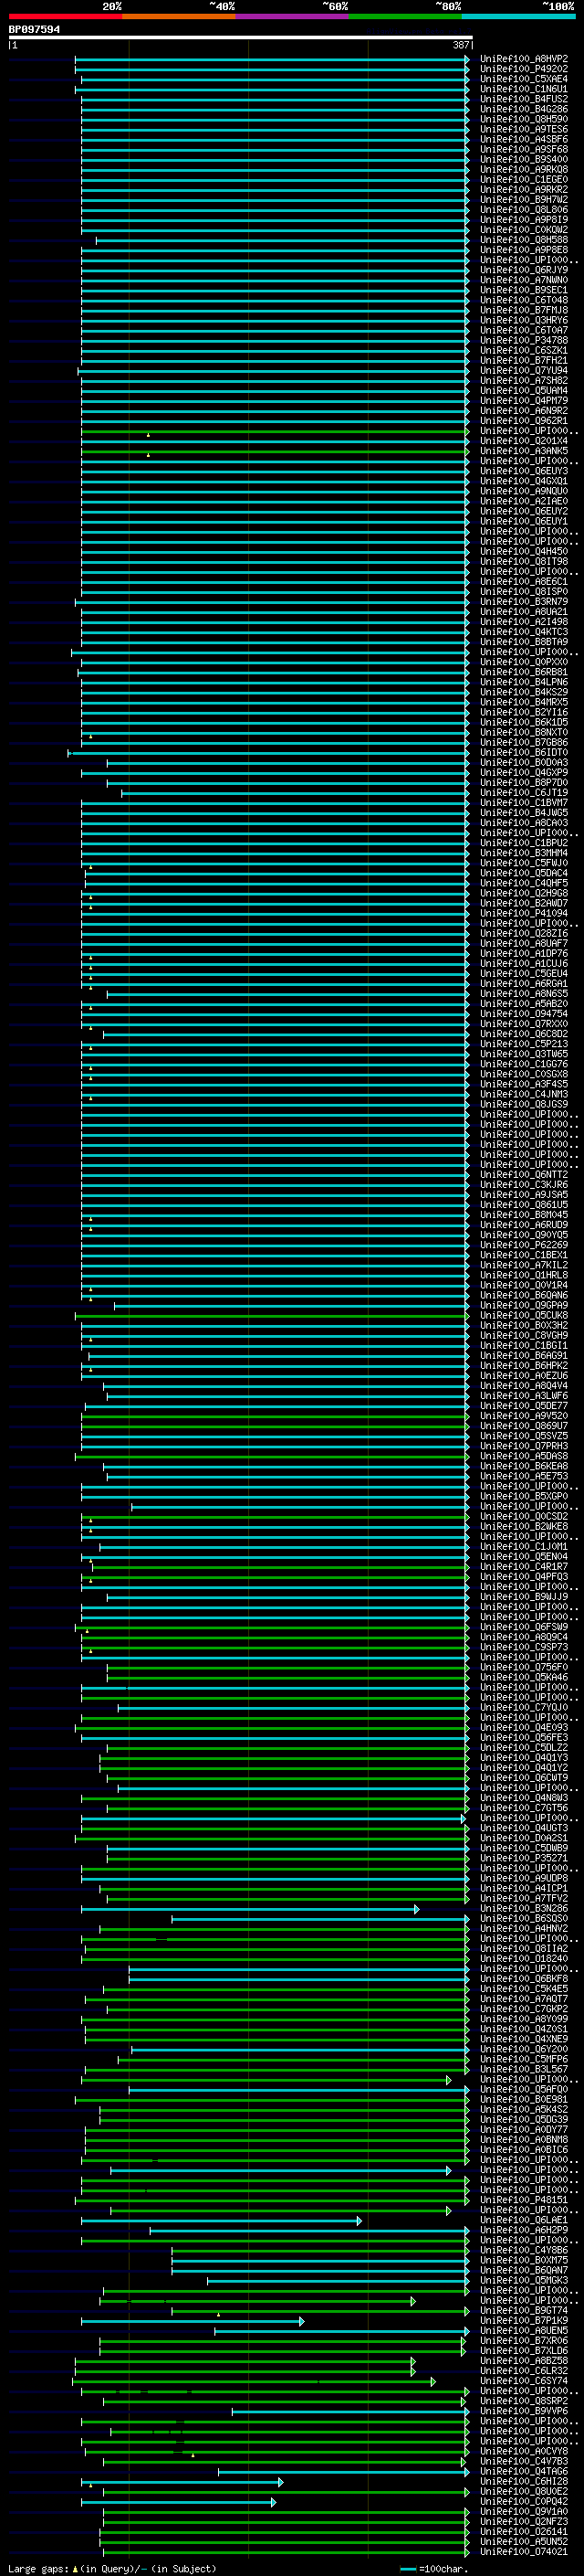Click the white BP097594 query bar

tap(241, 38)
